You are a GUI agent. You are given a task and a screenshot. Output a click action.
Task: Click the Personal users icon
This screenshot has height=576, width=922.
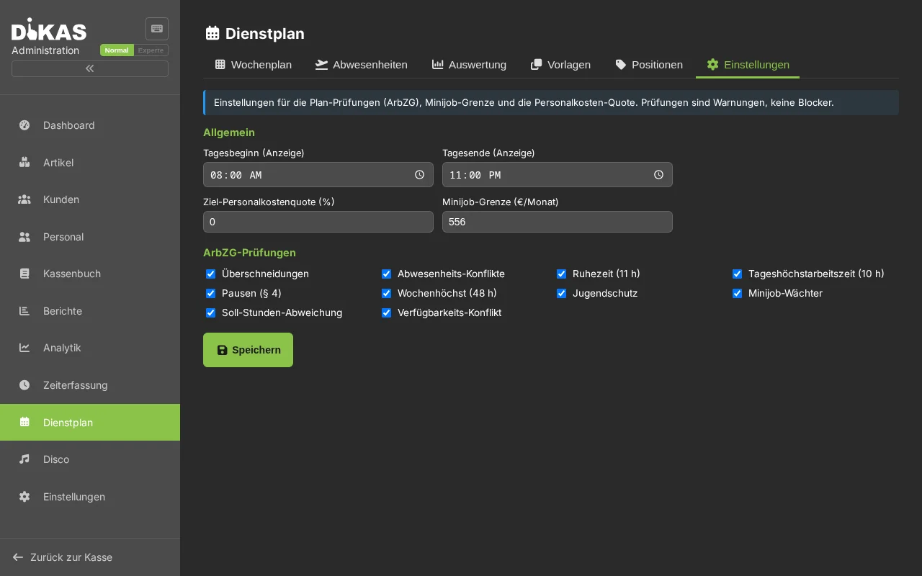pyautogui.click(x=24, y=237)
